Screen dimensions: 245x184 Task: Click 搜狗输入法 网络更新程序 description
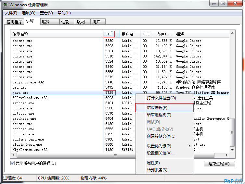(x=198, y=82)
